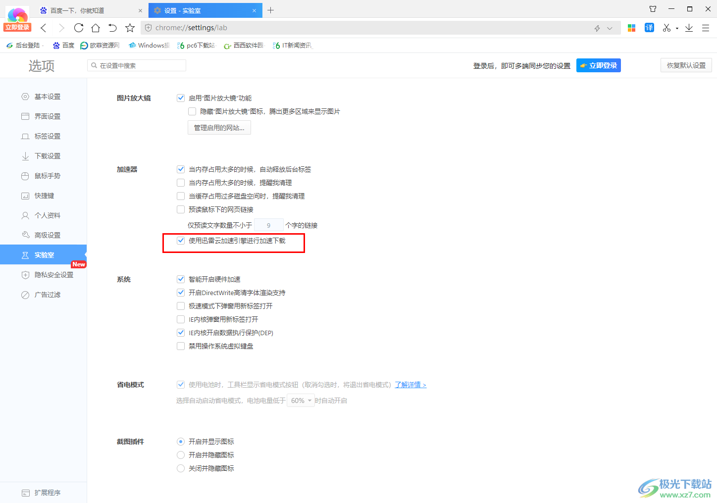Image resolution: width=717 pixels, height=503 pixels.
Task: Open 界面设置 in the sidebar
Action: click(x=44, y=116)
